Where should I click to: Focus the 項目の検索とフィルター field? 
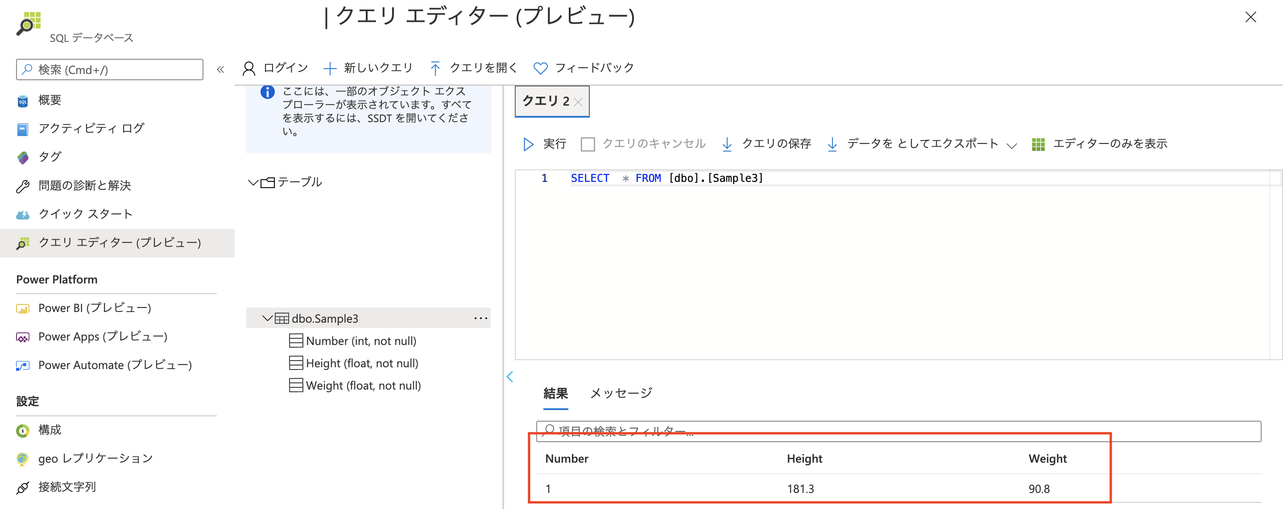coord(898,431)
